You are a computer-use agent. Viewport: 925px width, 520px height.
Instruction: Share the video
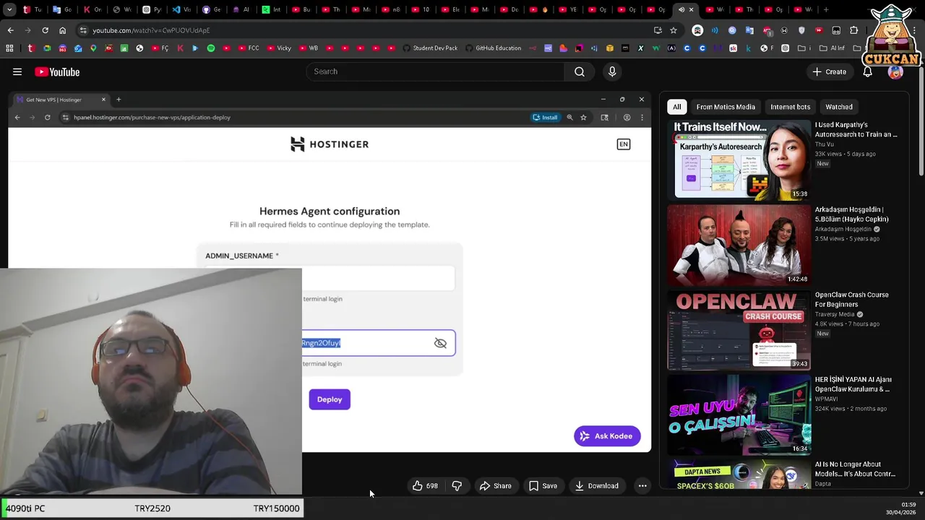(x=496, y=486)
